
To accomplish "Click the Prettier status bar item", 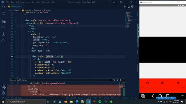I will pyautogui.click(x=125, y=98).
